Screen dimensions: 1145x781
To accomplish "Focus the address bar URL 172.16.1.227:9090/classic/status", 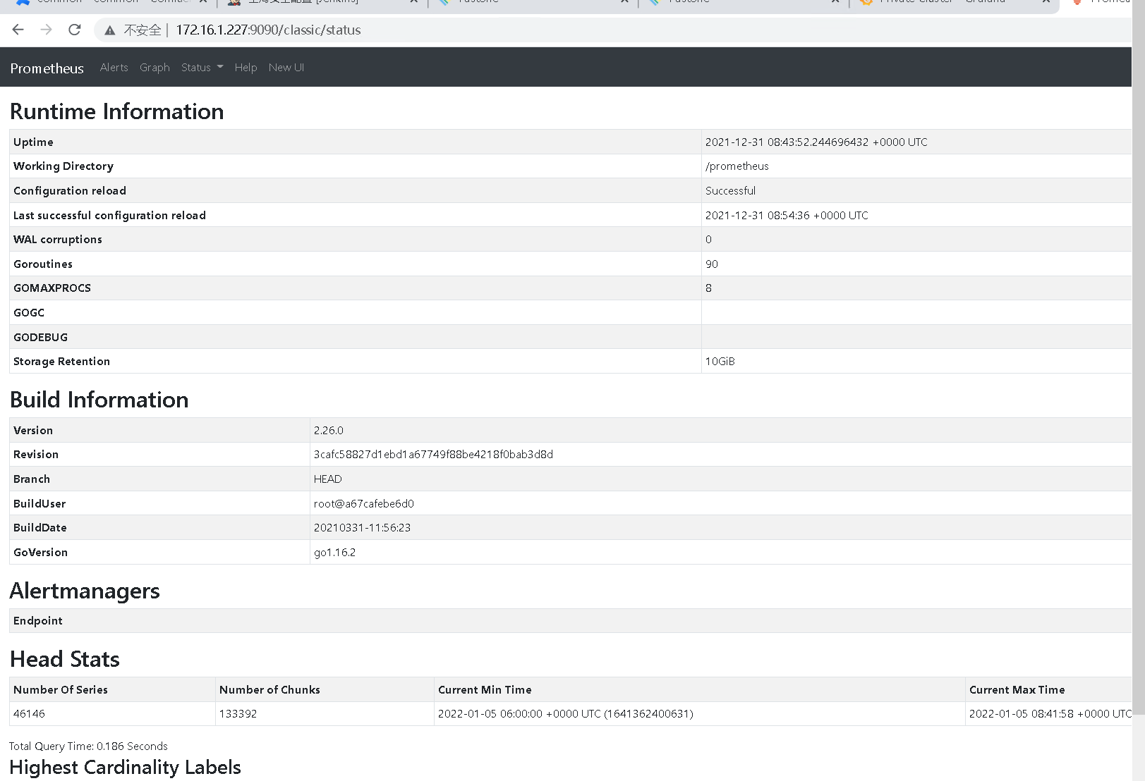I will 268,30.
